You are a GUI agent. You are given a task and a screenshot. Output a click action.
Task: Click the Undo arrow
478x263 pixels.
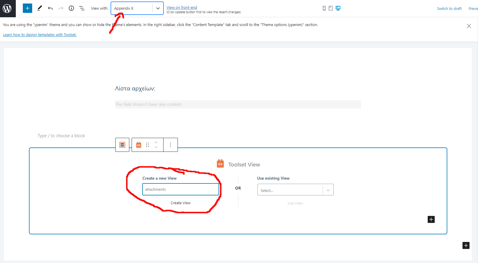[x=50, y=8]
